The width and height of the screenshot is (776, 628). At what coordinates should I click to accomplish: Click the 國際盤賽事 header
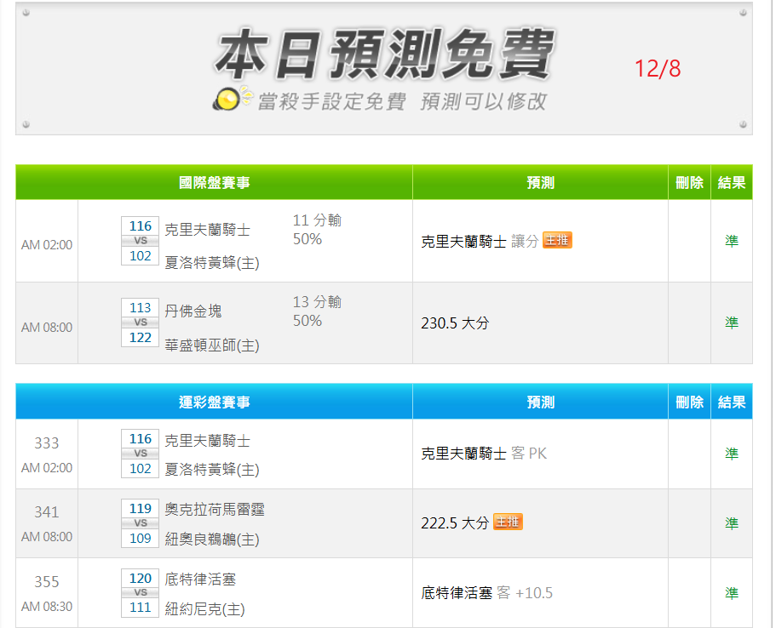click(215, 182)
